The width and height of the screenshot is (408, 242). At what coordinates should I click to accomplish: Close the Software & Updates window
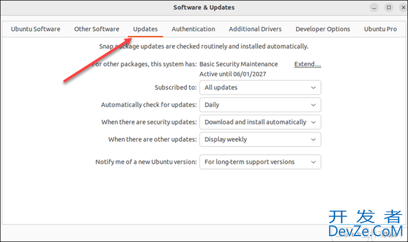[x=403, y=8]
